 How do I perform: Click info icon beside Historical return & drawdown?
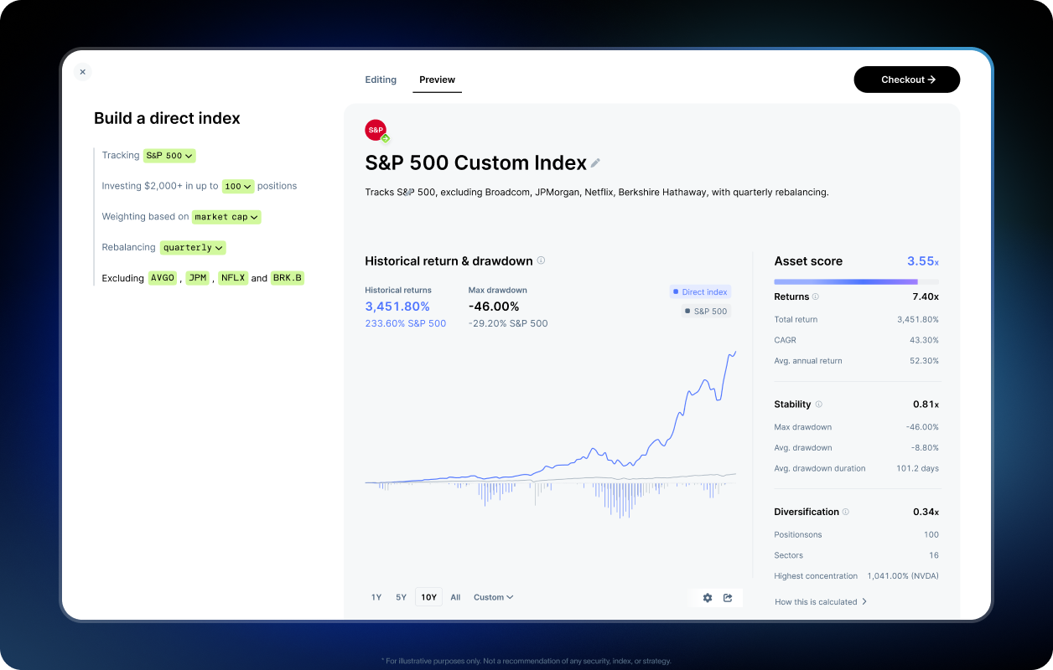point(541,260)
